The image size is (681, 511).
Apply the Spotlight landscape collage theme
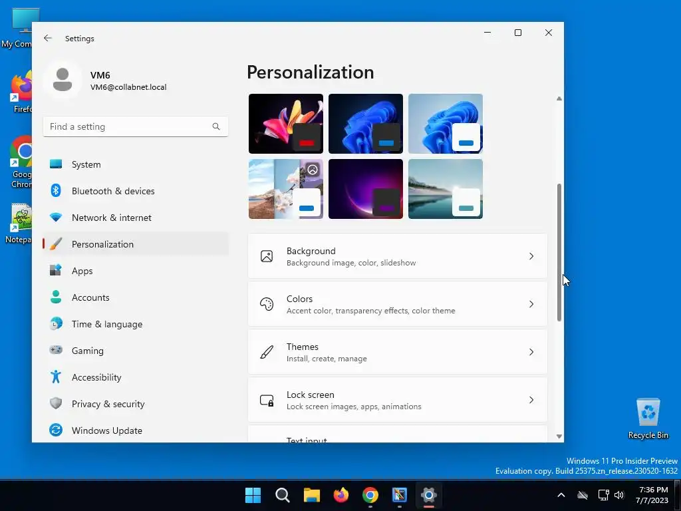pos(286,188)
